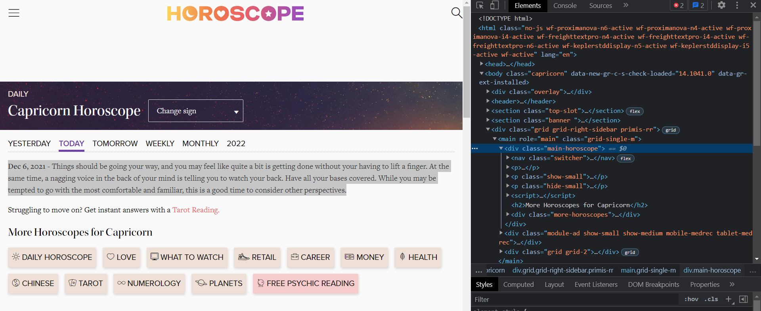The width and height of the screenshot is (761, 311).
Task: Select the Elements tab
Action: pyautogui.click(x=528, y=6)
